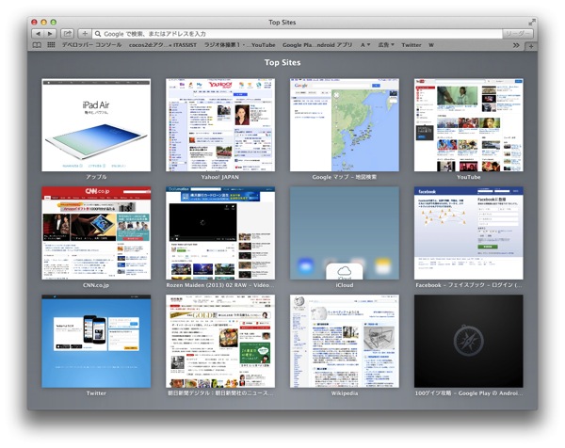
Task: Show hidden bookmarks with the double chevron
Action: point(516,45)
